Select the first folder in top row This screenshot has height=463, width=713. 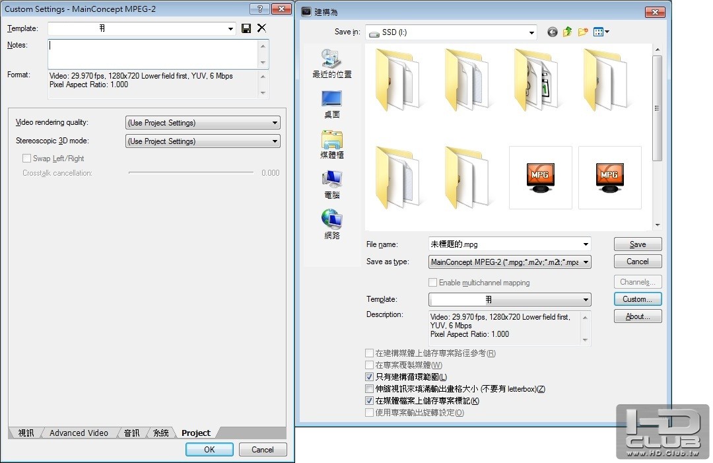tap(400, 81)
